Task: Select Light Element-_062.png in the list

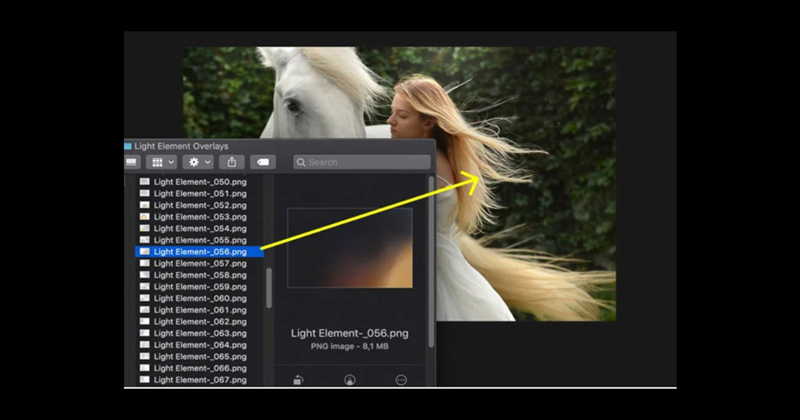Action: (200, 321)
